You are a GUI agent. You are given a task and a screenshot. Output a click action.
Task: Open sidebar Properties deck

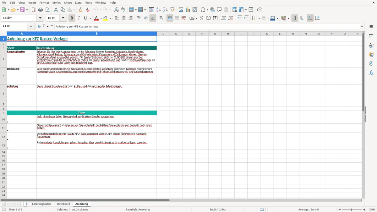pyautogui.click(x=371, y=36)
